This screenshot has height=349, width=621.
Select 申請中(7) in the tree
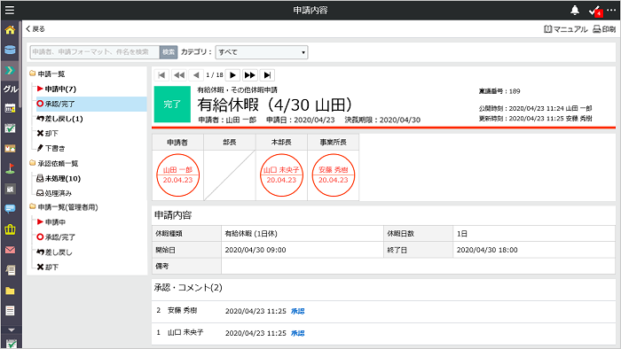click(x=57, y=89)
